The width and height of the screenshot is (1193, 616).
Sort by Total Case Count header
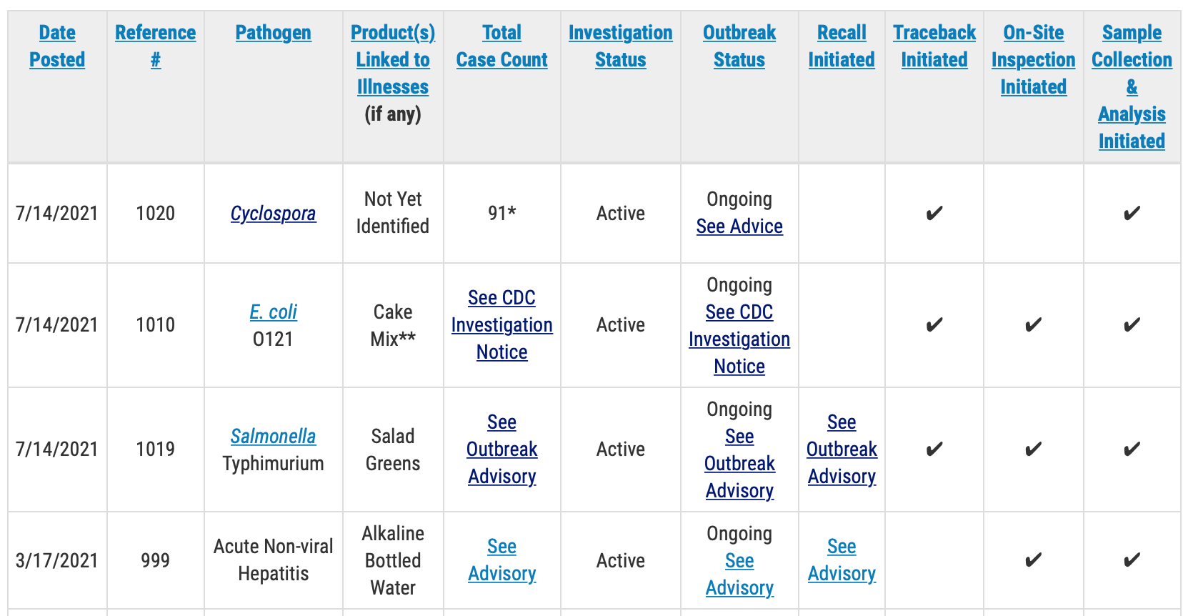(501, 46)
